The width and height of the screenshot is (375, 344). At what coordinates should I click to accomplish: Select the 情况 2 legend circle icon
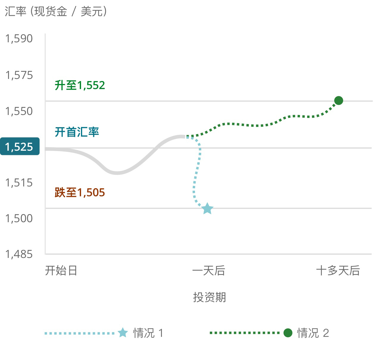[288, 333]
